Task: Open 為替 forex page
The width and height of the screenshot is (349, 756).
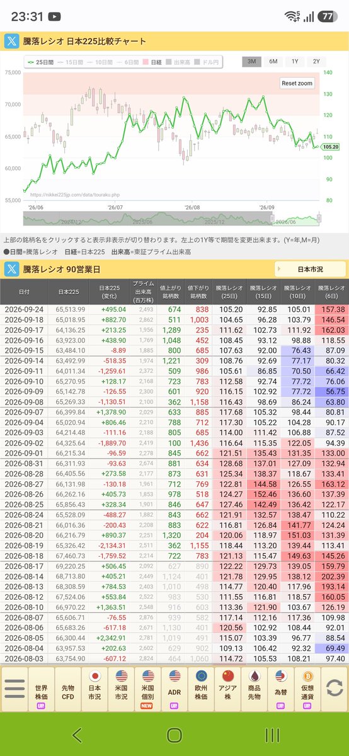Action: pos(282,689)
